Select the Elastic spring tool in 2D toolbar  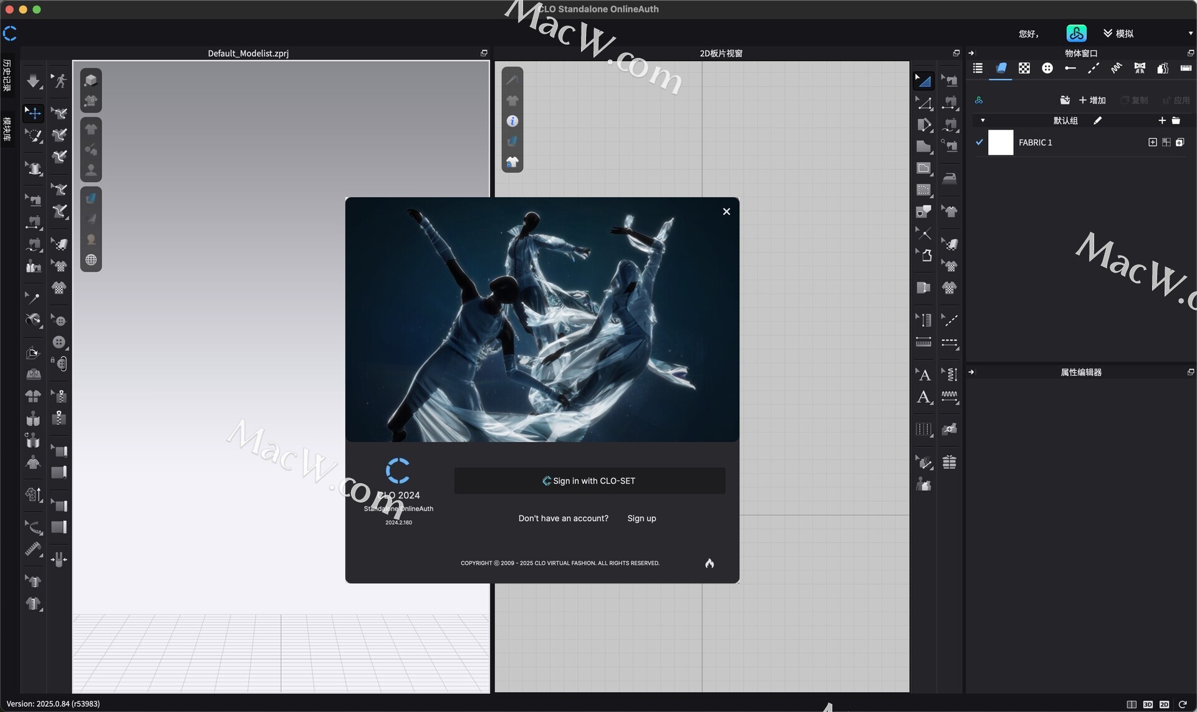[949, 397]
